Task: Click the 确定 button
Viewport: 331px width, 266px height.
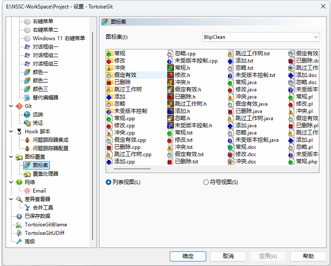Action: click(188, 256)
